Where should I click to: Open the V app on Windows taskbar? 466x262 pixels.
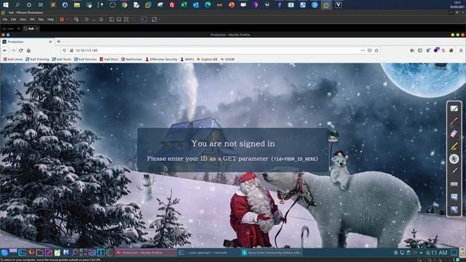click(338, 5)
